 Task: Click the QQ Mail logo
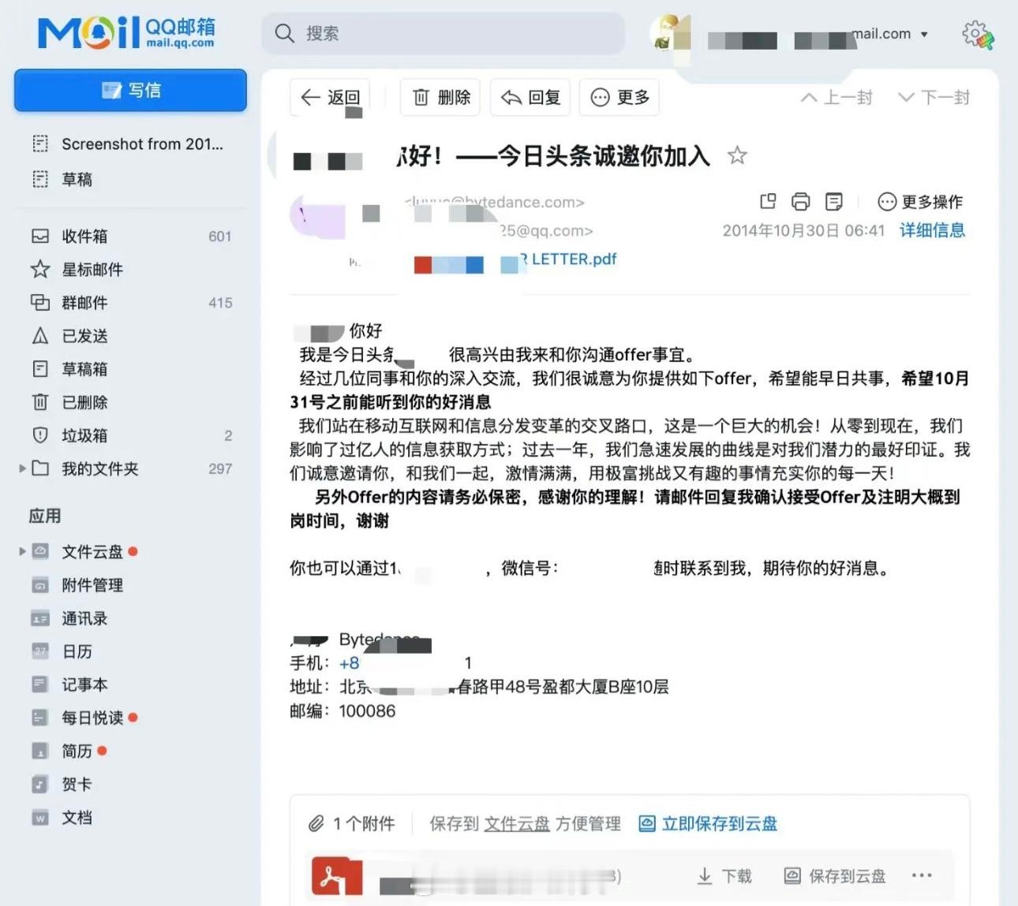pos(126,33)
